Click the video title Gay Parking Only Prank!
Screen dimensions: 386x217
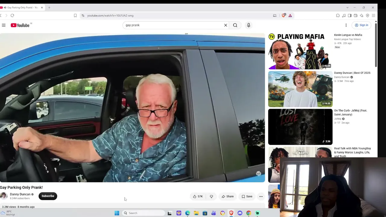21,187
